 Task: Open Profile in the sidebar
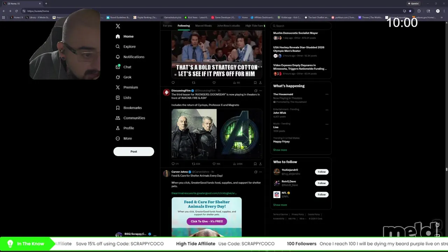pyautogui.click(x=125, y=128)
